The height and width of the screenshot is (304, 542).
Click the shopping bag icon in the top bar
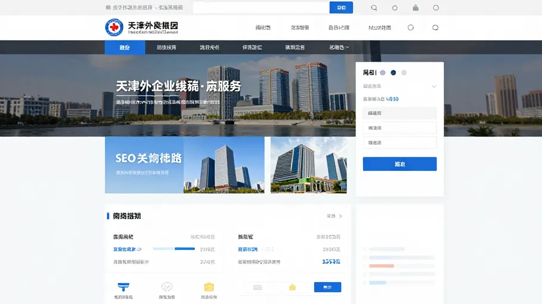415,8
